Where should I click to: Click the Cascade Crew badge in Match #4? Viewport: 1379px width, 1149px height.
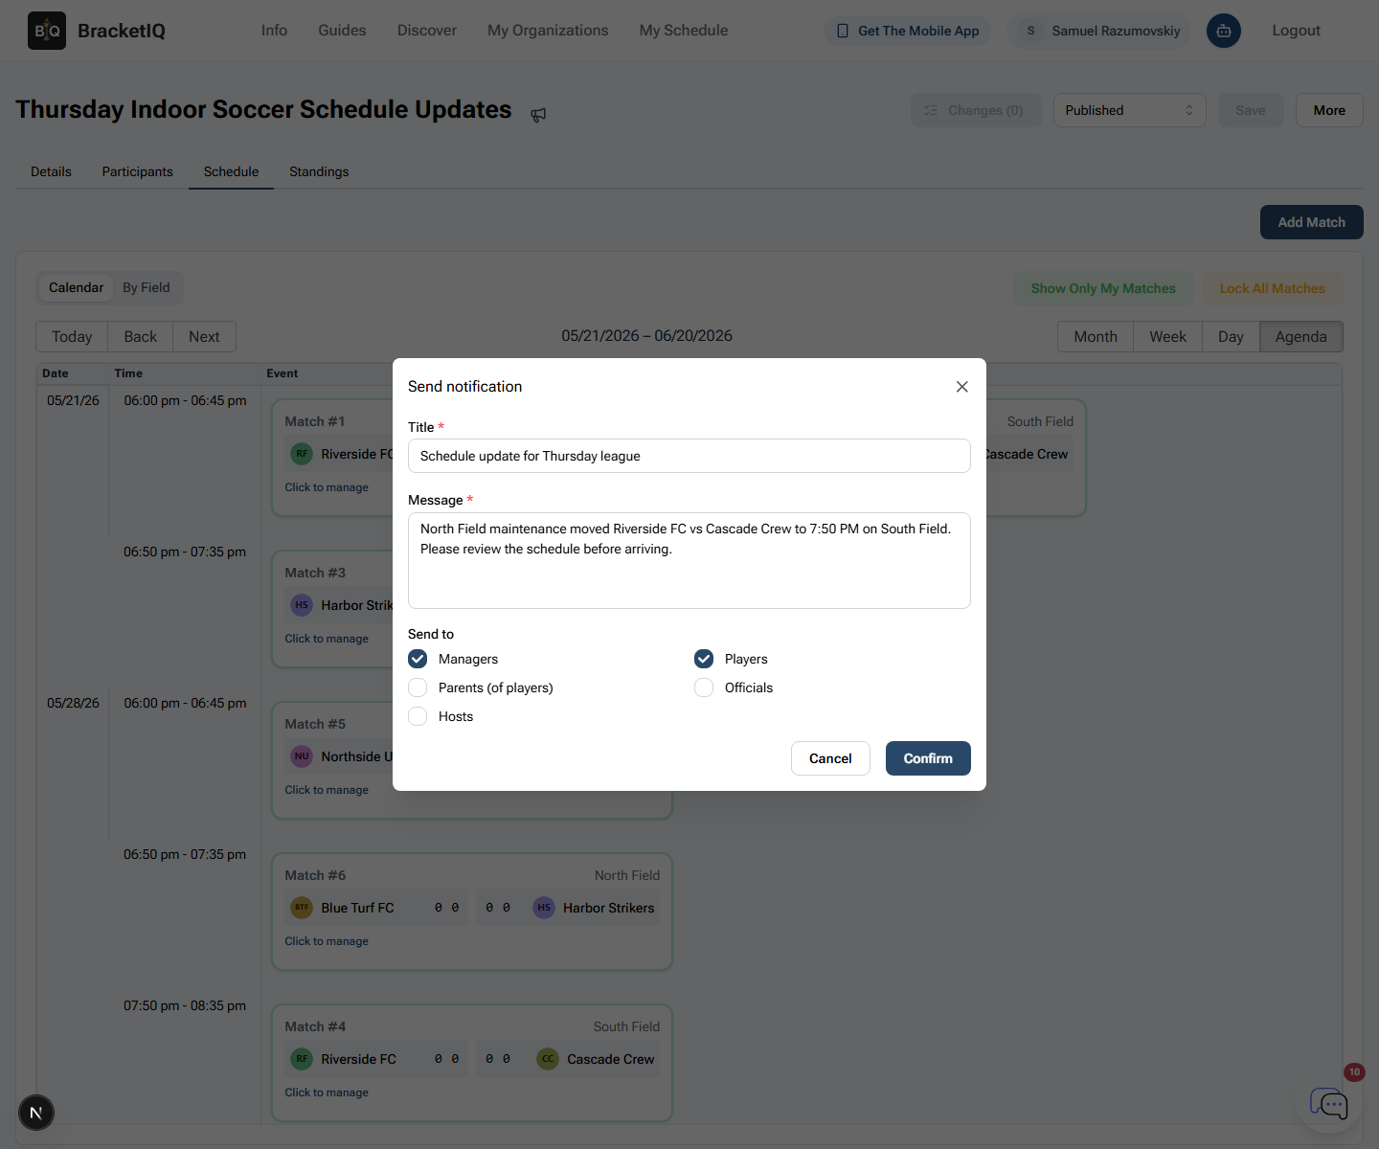(x=548, y=1059)
